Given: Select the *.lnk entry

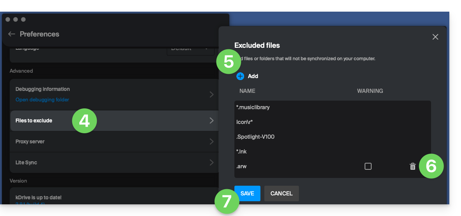Looking at the screenshot, I should [242, 152].
